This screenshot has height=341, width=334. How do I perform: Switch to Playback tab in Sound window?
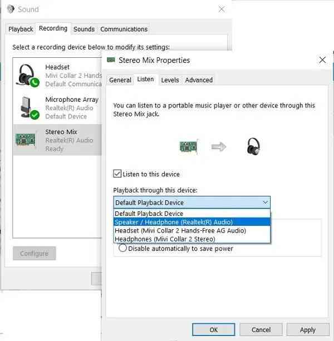coord(21,29)
